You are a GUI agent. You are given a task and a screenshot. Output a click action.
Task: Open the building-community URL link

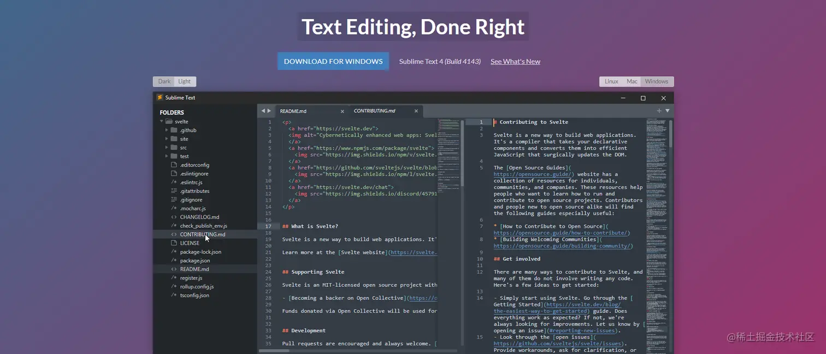point(562,246)
